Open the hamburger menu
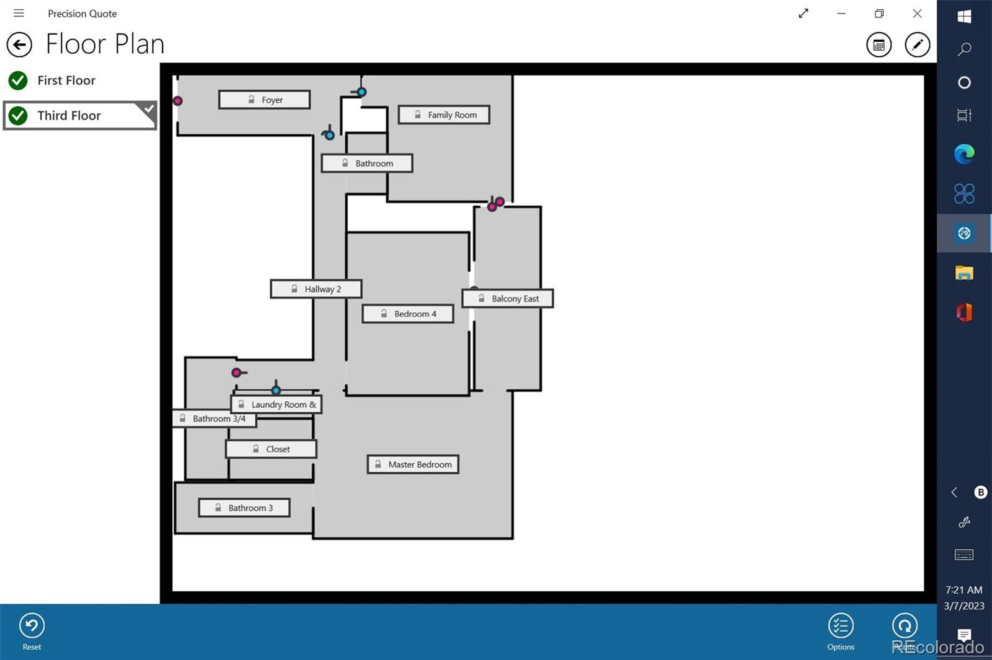Screen dimensions: 992x660 pyautogui.click(x=19, y=13)
